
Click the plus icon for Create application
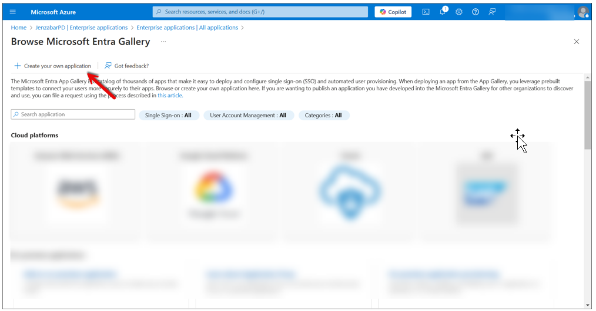(x=18, y=66)
